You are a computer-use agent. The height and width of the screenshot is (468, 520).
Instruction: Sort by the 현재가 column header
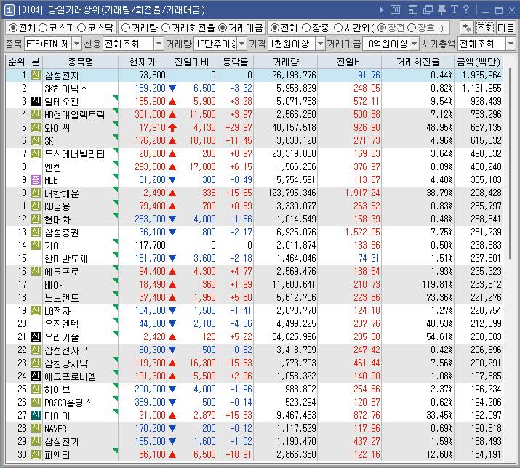pyautogui.click(x=143, y=62)
